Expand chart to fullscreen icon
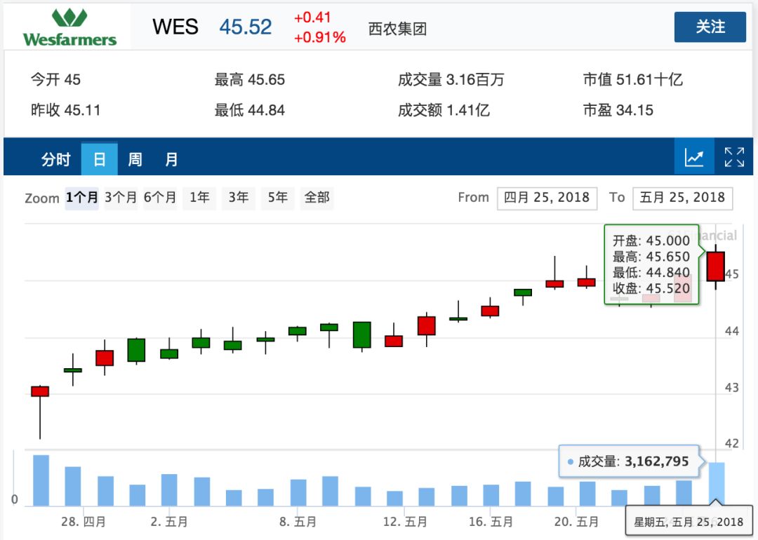Image resolution: width=758 pixels, height=540 pixels. pos(734,157)
